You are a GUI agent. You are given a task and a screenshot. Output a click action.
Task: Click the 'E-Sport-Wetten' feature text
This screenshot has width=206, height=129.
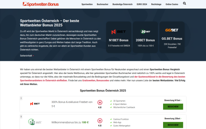(120, 104)
